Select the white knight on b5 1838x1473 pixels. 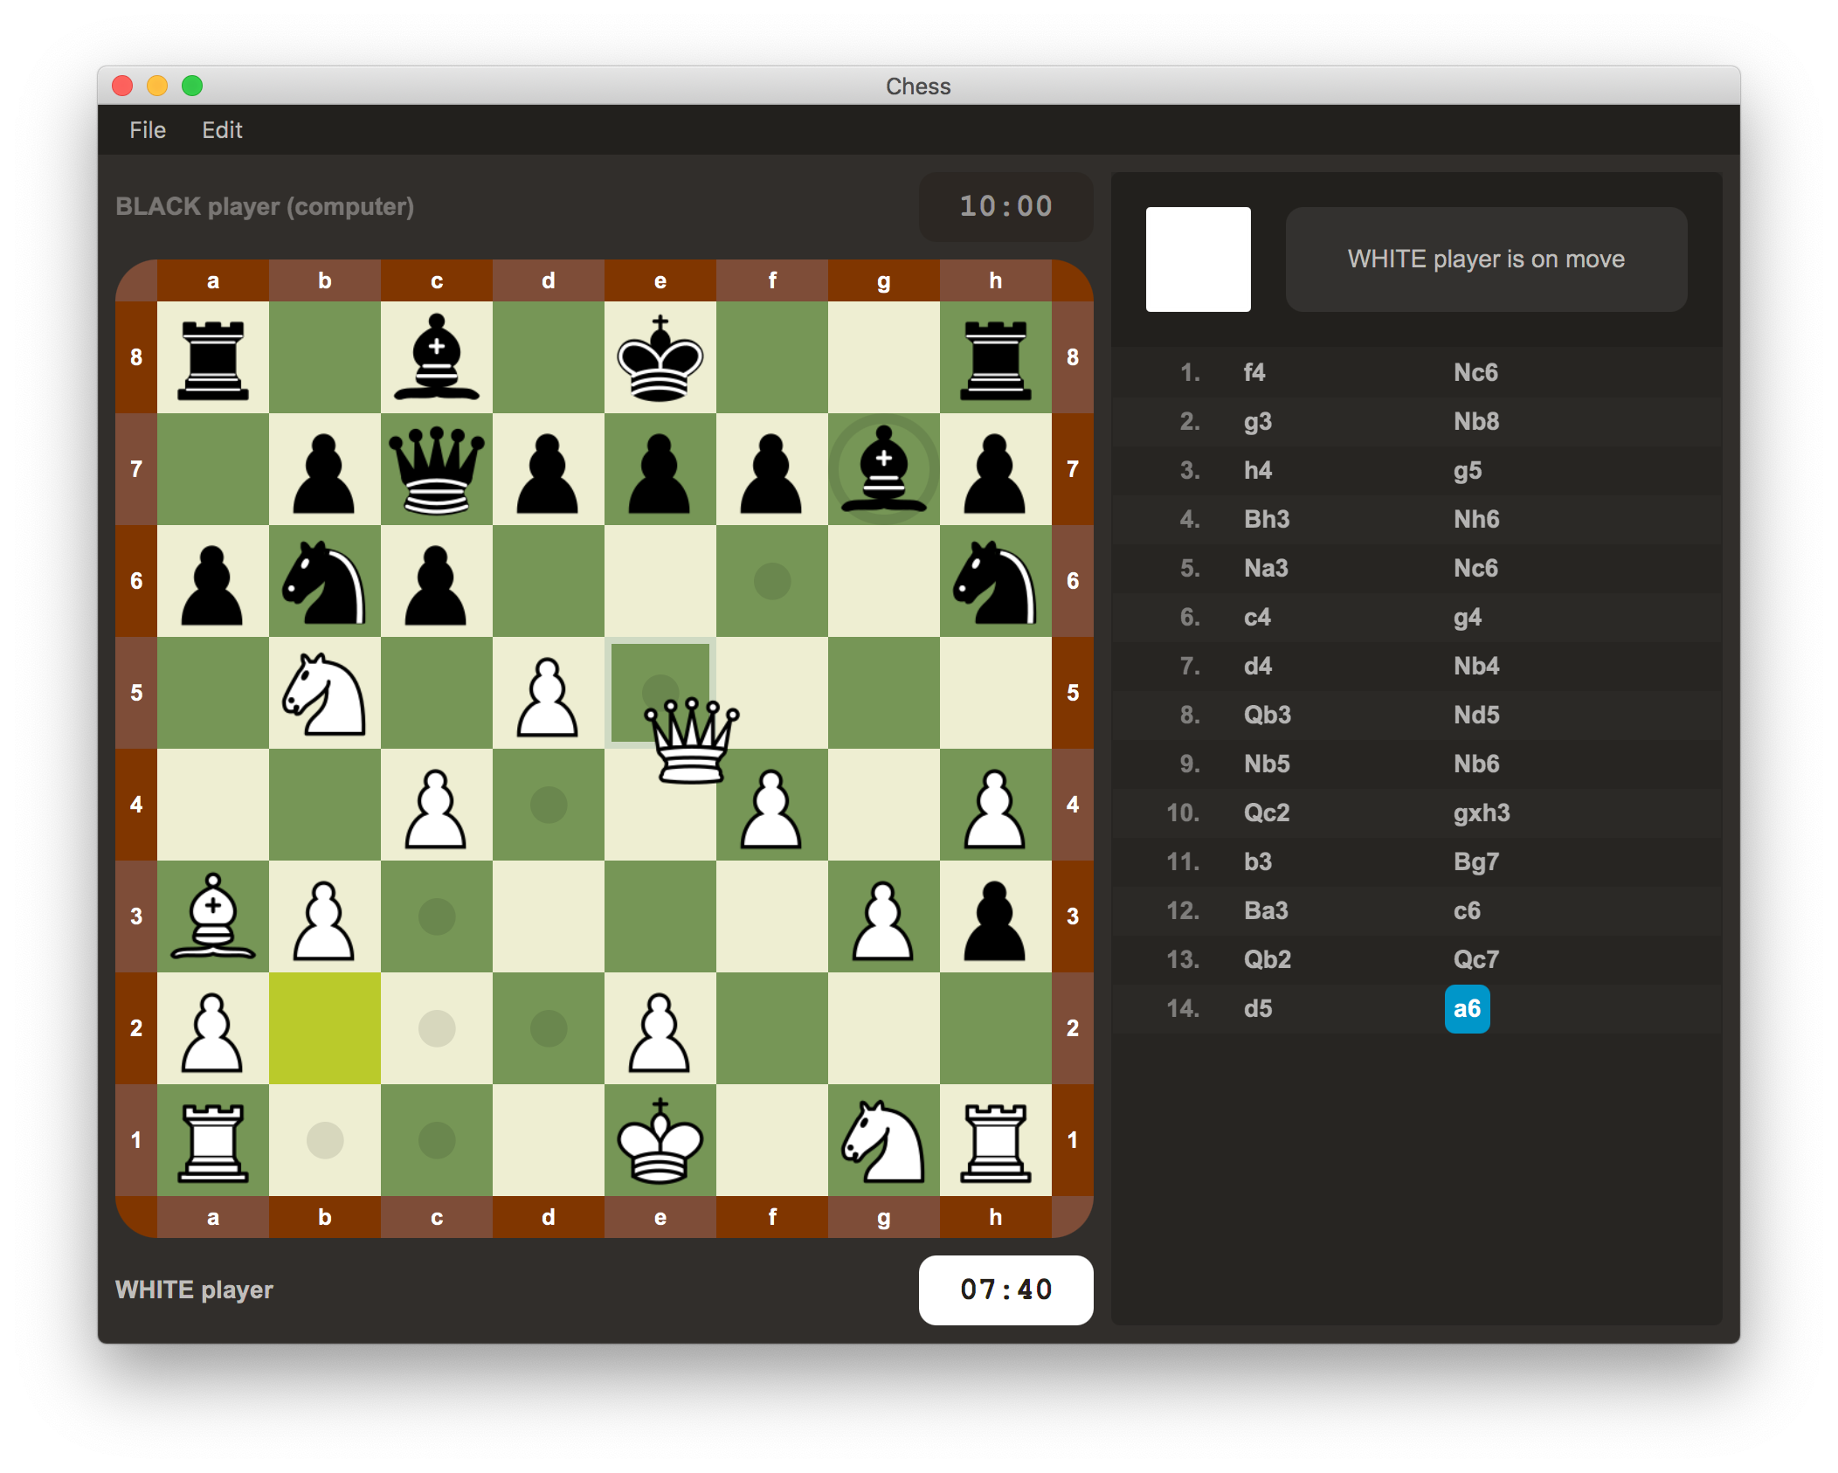(x=324, y=694)
